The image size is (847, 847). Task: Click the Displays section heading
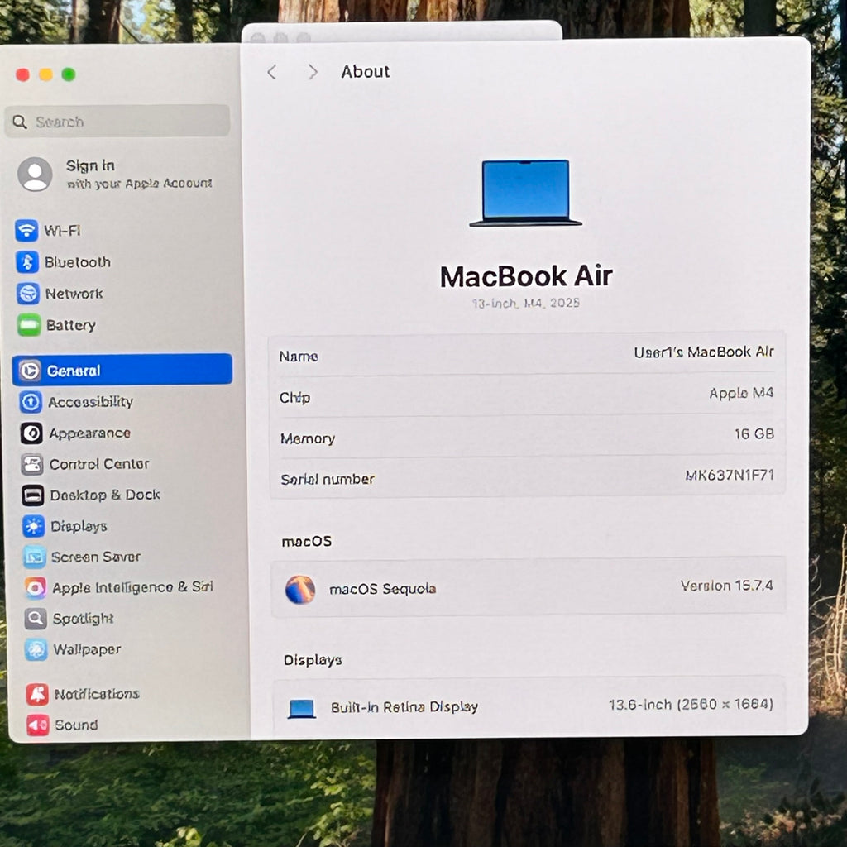(x=313, y=660)
